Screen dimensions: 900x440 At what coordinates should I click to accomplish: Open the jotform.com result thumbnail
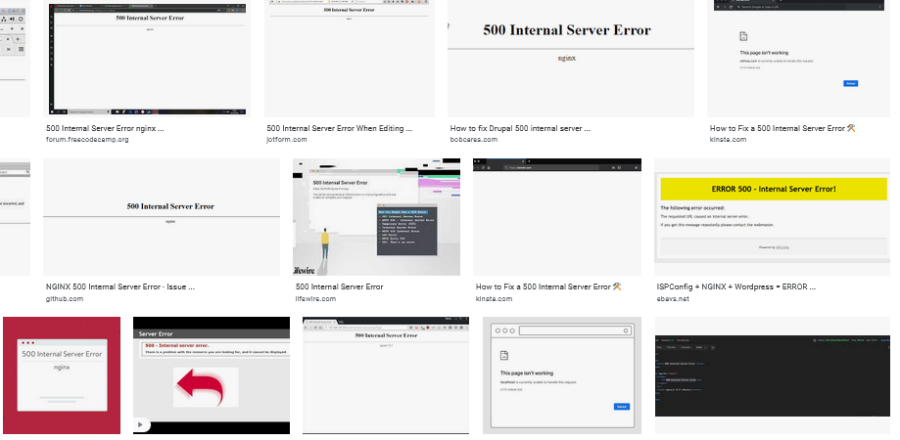click(349, 59)
